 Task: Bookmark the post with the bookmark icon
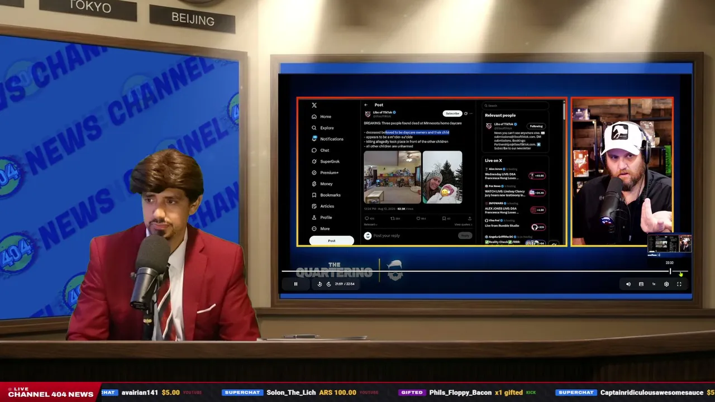[x=445, y=218]
